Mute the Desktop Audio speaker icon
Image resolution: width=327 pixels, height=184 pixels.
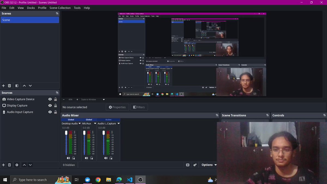pos(68,158)
